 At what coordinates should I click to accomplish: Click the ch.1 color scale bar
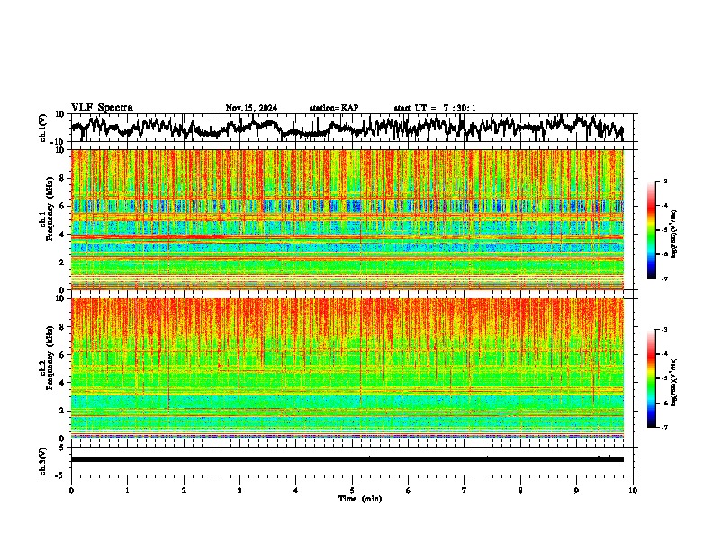[x=651, y=230]
